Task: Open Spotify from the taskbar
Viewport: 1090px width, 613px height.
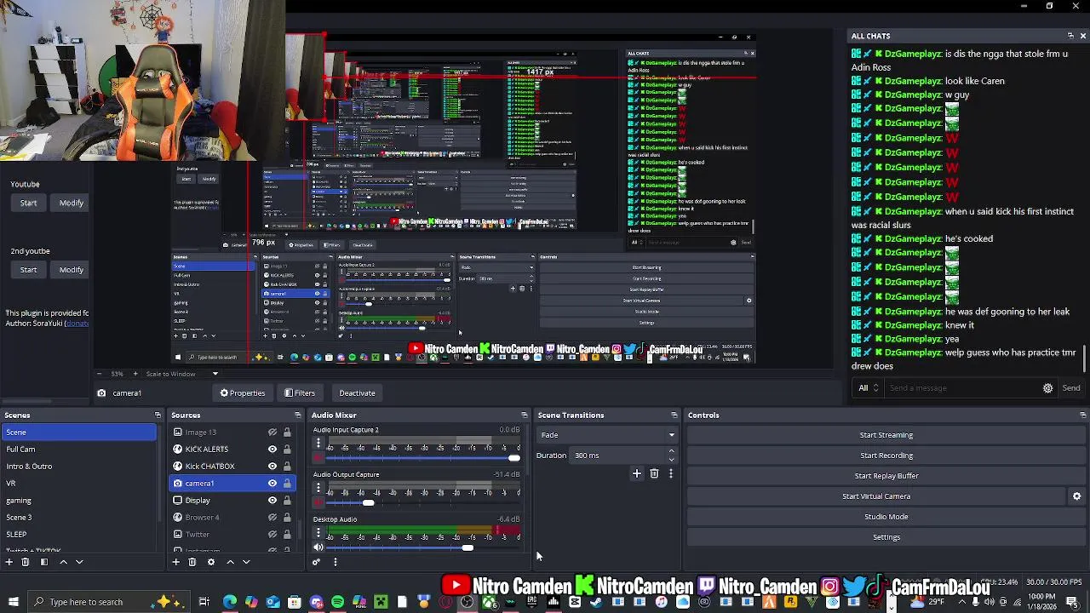Action: click(337, 602)
